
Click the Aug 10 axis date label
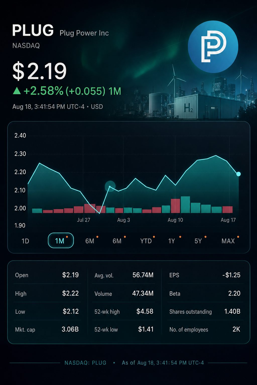(175, 220)
